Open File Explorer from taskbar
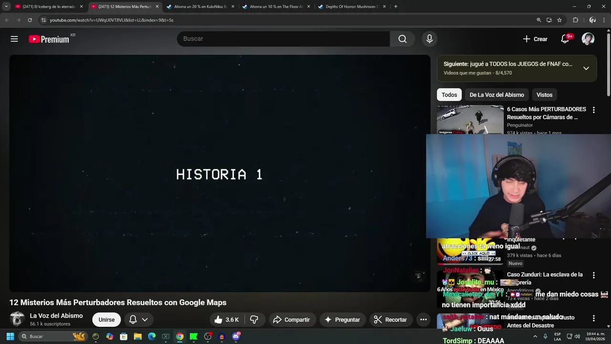This screenshot has height=344, width=611. [137, 336]
